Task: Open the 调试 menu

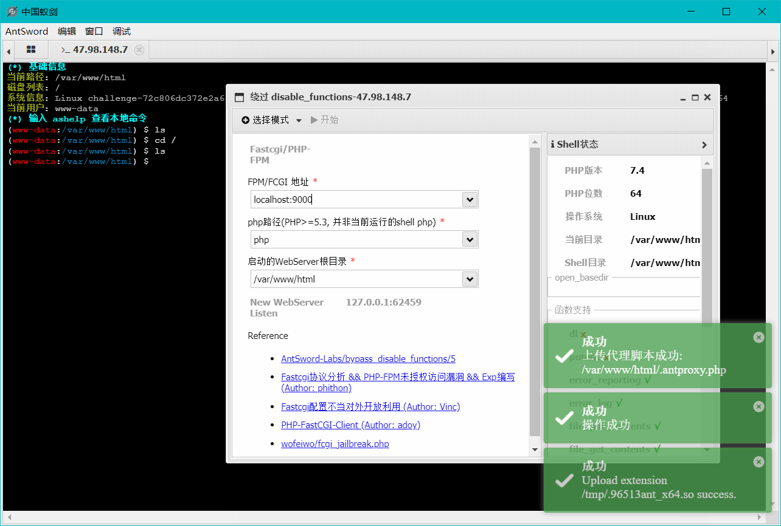Action: point(122,31)
